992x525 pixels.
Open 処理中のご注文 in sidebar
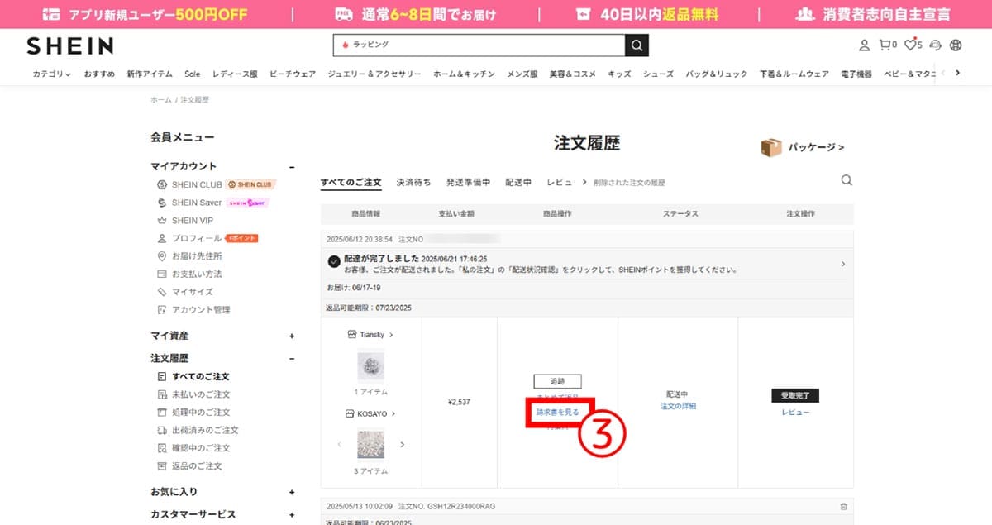[x=201, y=413]
